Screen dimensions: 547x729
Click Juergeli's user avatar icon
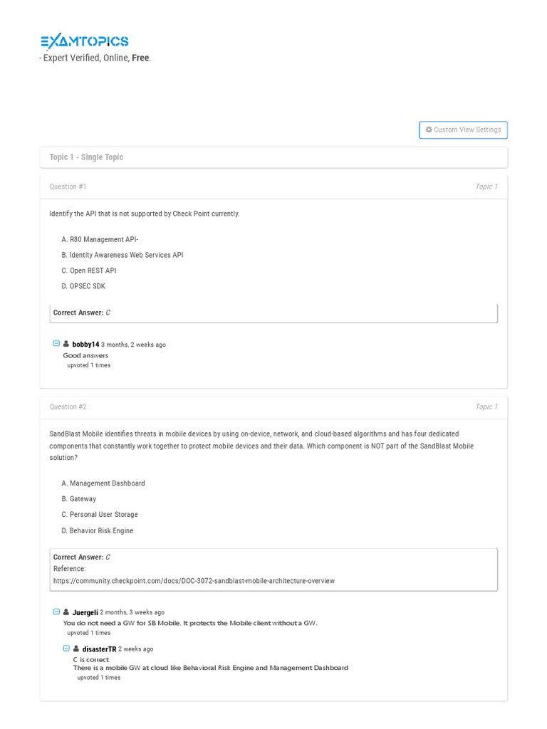click(x=66, y=612)
